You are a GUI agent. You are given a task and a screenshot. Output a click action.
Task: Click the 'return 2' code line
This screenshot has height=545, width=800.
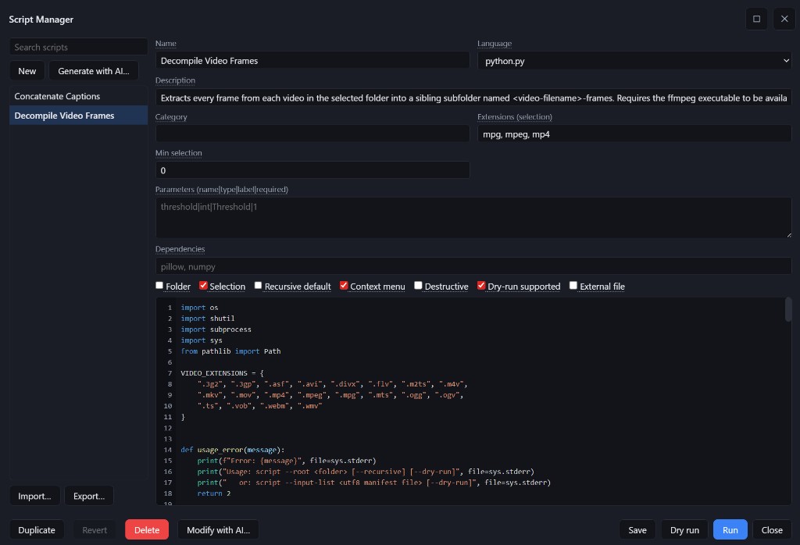pos(214,493)
